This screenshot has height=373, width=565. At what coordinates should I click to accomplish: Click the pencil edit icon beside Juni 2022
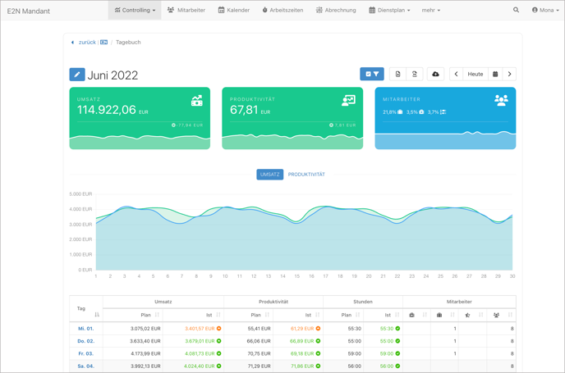pyautogui.click(x=77, y=75)
